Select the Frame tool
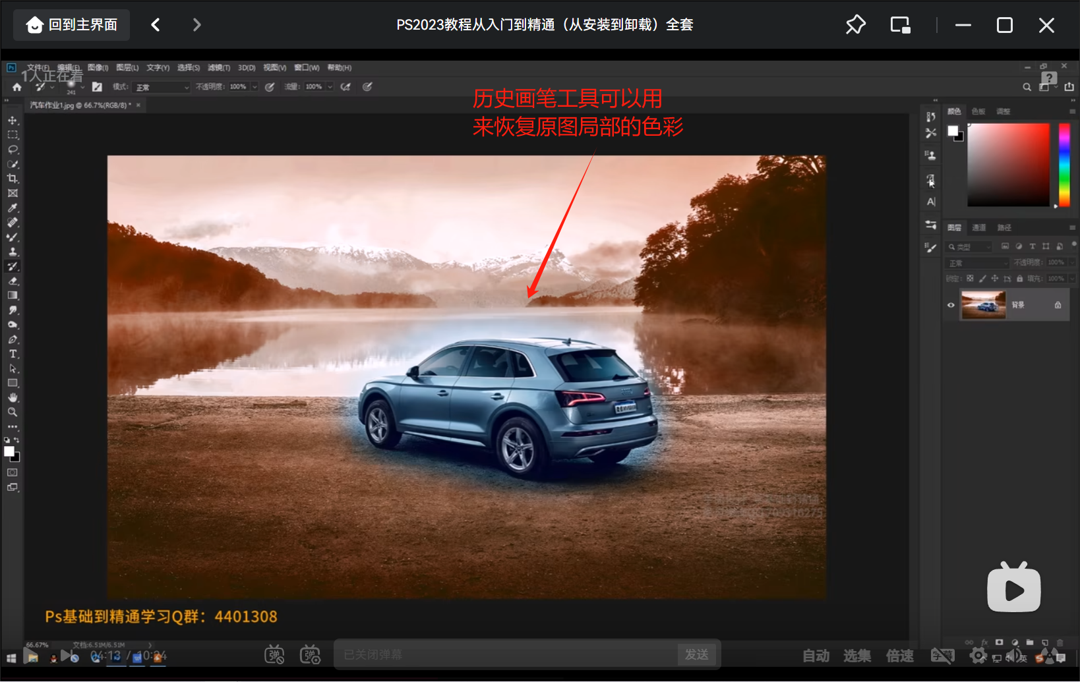This screenshot has width=1080, height=682. (13, 193)
